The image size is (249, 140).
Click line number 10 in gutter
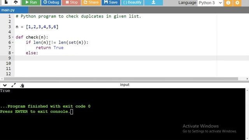(x=9, y=63)
